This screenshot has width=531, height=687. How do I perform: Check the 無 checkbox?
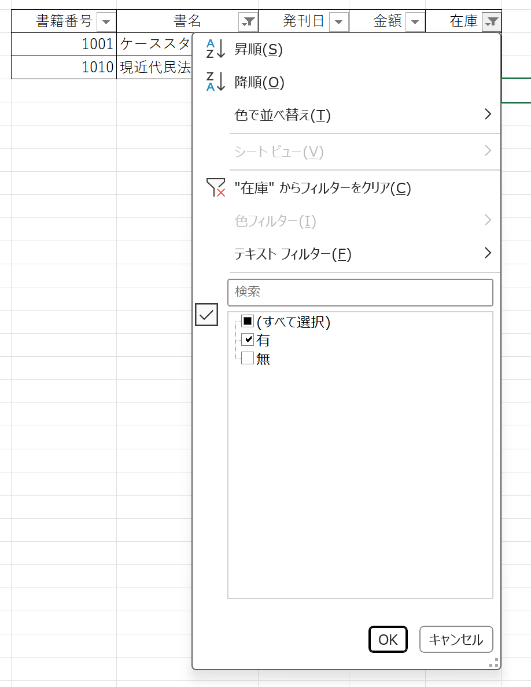(x=248, y=358)
